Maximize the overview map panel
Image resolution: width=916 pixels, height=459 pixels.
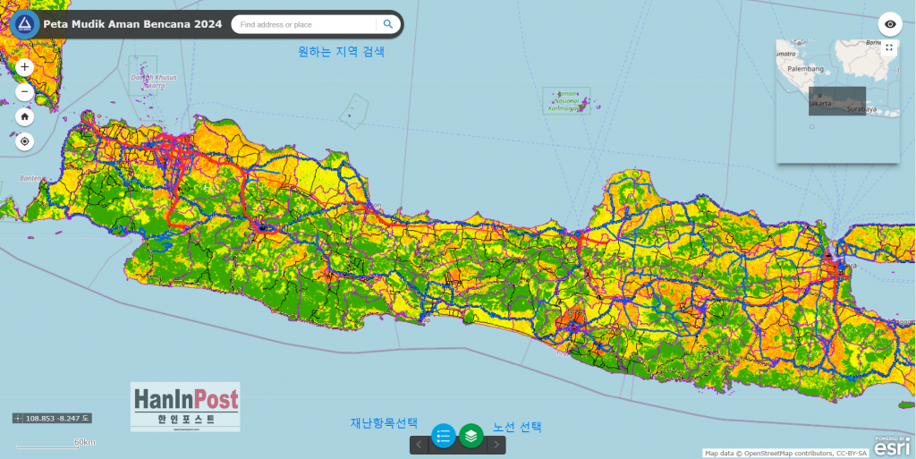coord(889,48)
